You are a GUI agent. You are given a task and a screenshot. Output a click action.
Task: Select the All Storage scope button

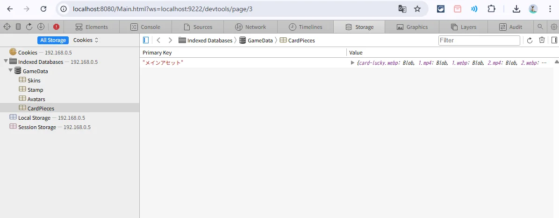pos(53,41)
